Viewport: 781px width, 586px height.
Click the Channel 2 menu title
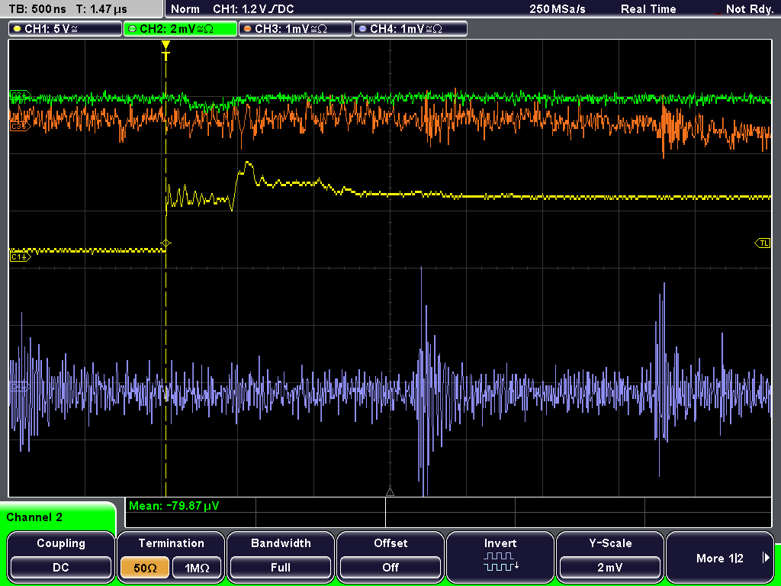pyautogui.click(x=34, y=517)
